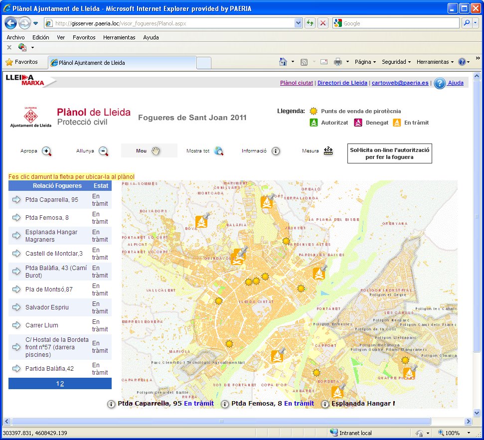484x440 pixels.
Task: Locate Carrer Llum using its arrow icon
Action: 16,325
